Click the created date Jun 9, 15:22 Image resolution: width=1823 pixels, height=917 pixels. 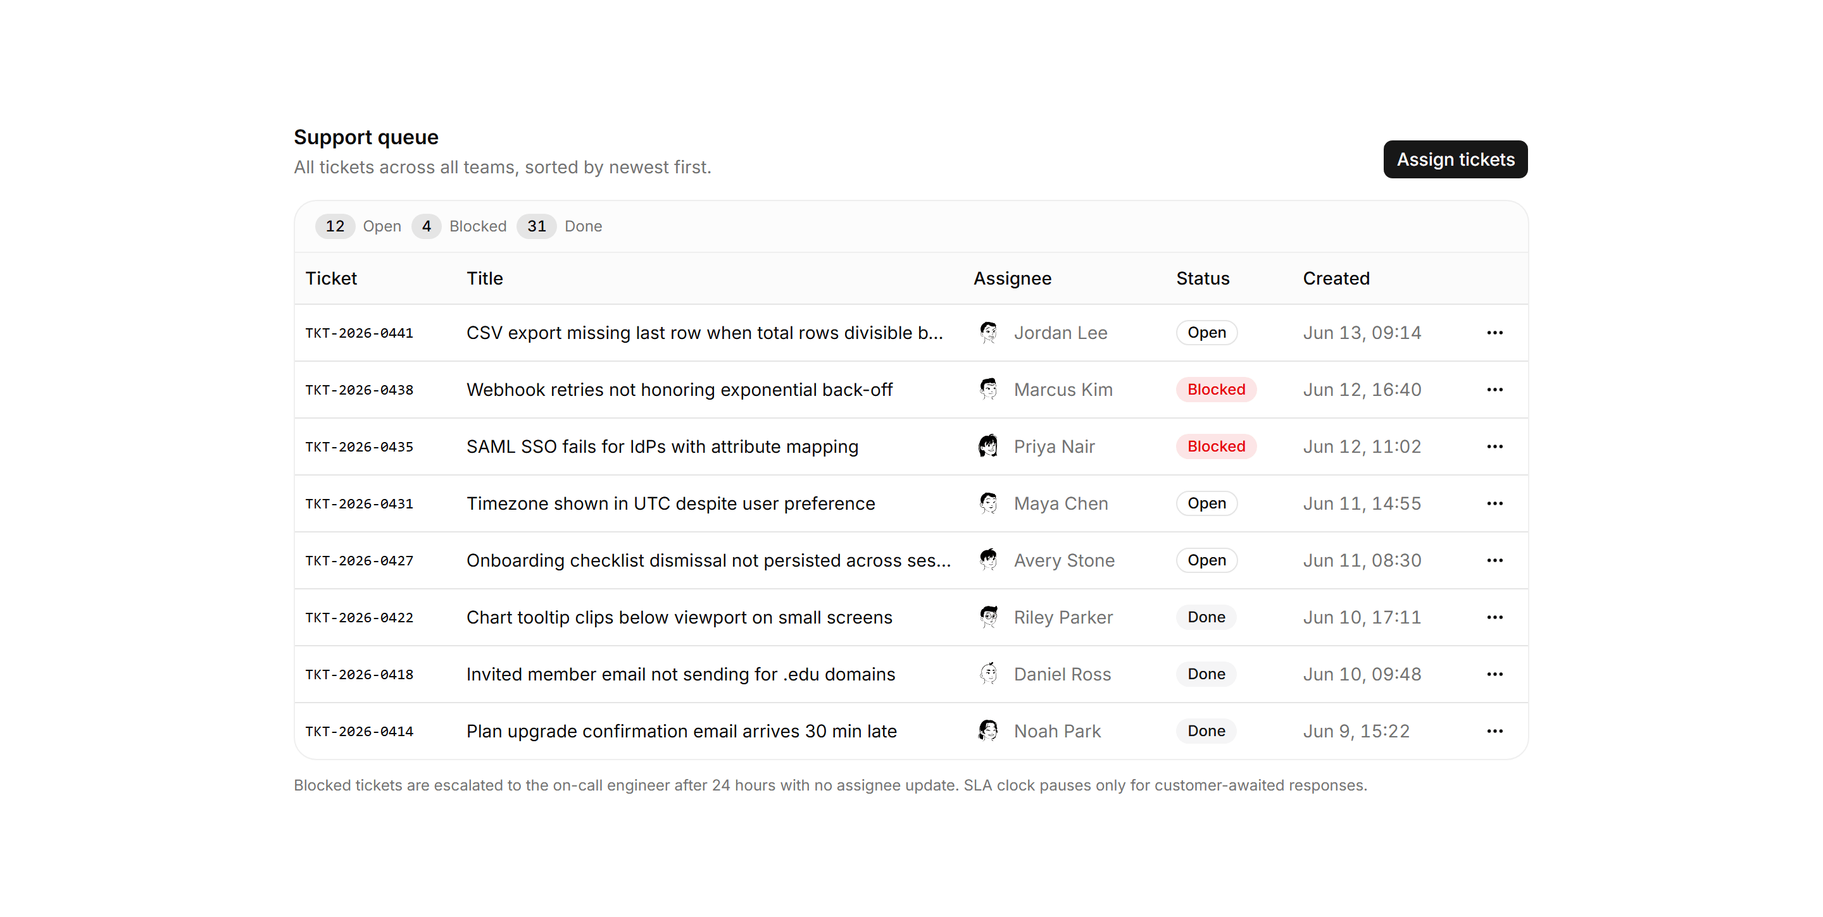tap(1356, 731)
